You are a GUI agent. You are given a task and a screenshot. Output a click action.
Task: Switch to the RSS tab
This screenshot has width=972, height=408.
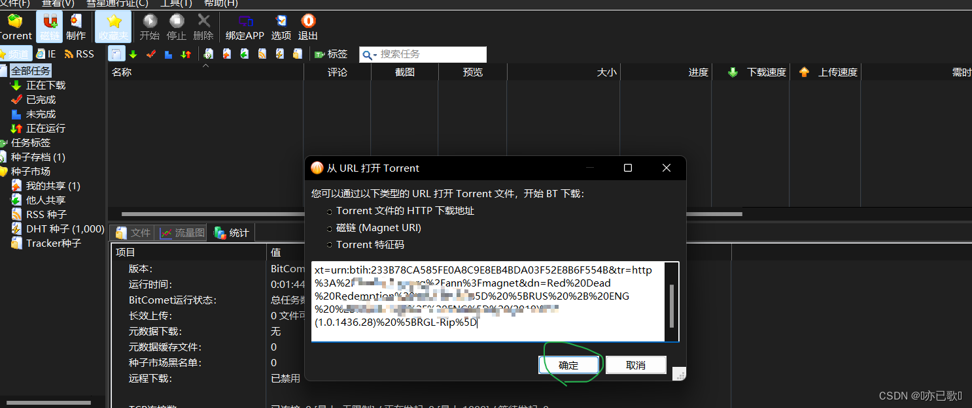tap(79, 54)
